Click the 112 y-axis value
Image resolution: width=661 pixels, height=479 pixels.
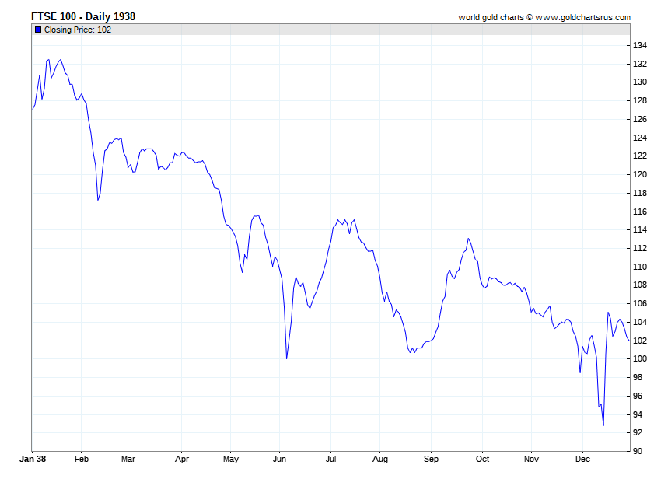coord(640,248)
